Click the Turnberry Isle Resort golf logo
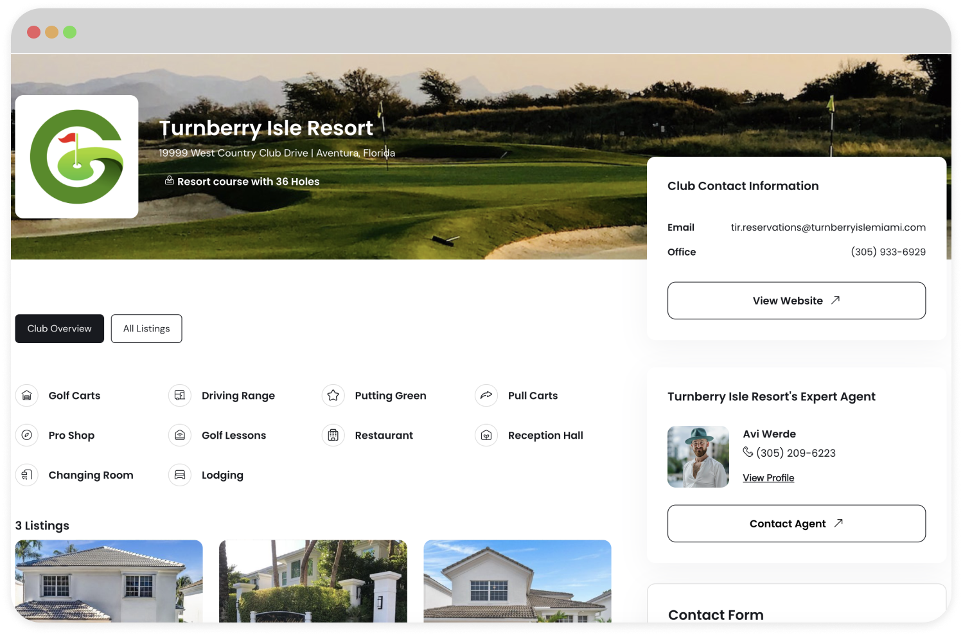The height and width of the screenshot is (636, 963). tap(76, 157)
